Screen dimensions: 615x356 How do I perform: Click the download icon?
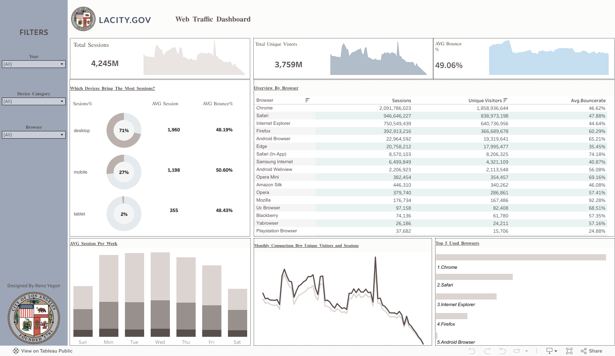pos(550,351)
